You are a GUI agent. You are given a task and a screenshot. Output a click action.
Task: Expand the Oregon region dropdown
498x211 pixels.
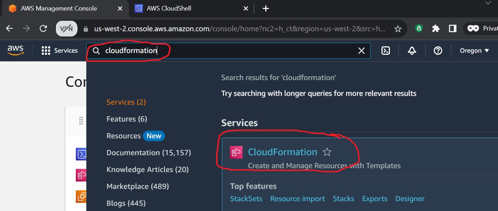474,51
